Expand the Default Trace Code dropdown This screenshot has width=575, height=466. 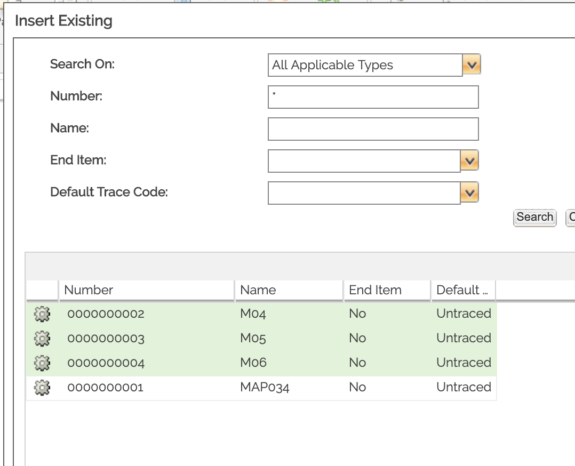[469, 193]
